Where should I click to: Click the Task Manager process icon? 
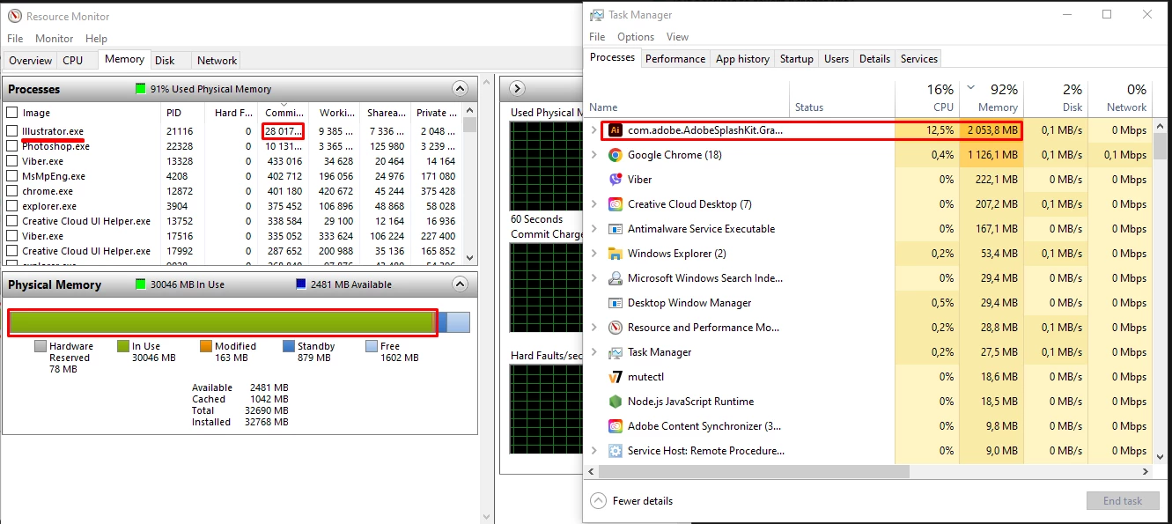coord(615,352)
